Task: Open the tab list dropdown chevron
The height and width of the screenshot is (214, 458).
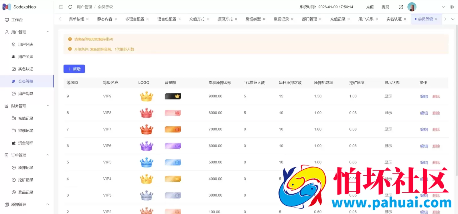Action: [x=453, y=19]
